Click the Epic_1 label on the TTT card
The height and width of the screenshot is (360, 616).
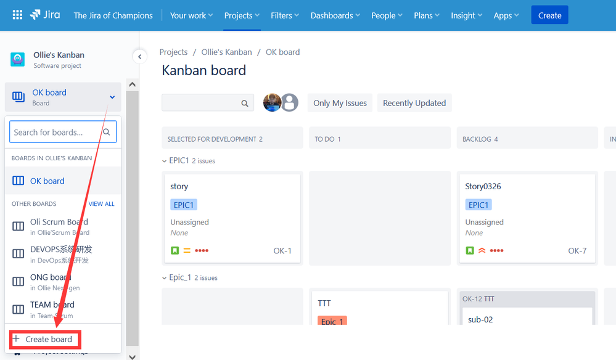click(x=332, y=321)
